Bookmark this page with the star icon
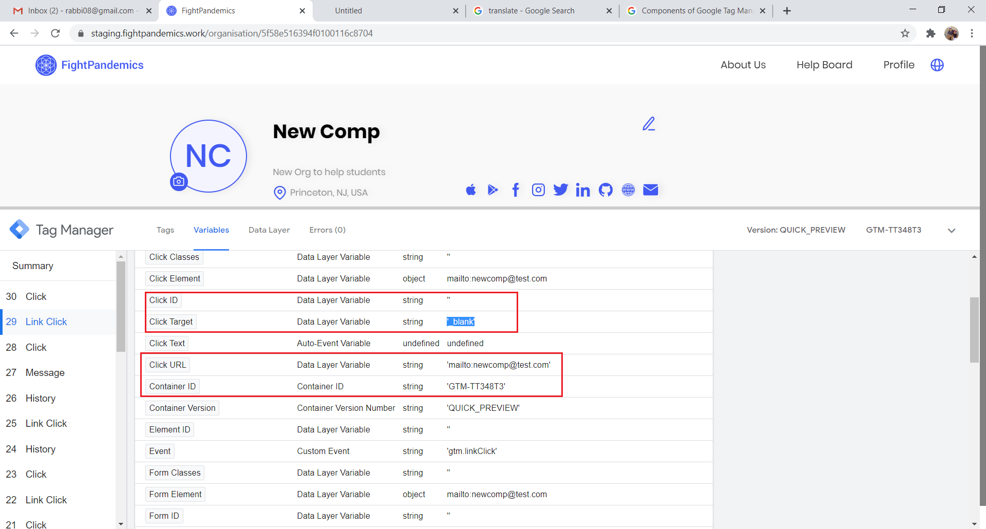Screen dimensions: 986x529 click(905, 33)
